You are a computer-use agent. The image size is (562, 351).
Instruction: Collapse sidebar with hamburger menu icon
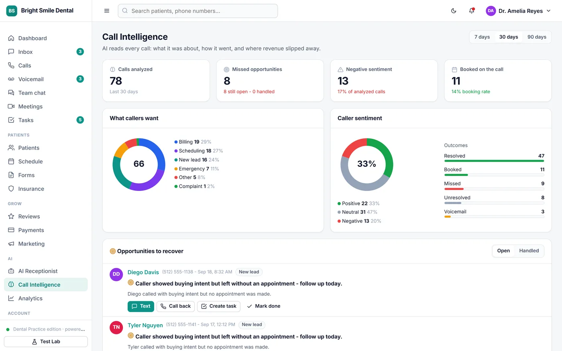pyautogui.click(x=107, y=11)
